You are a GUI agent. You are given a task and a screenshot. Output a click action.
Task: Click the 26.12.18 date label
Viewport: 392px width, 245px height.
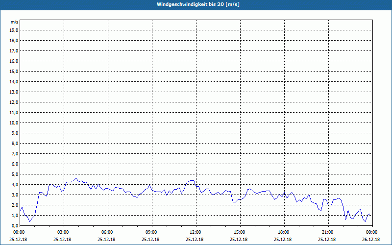pyautogui.click(x=371, y=239)
